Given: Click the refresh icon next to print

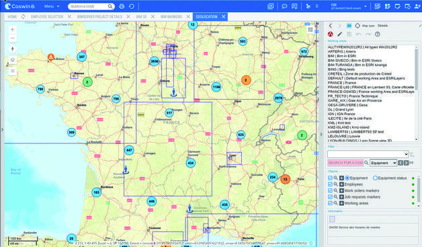Looking at the screenshot, I should (x=132, y=6).
